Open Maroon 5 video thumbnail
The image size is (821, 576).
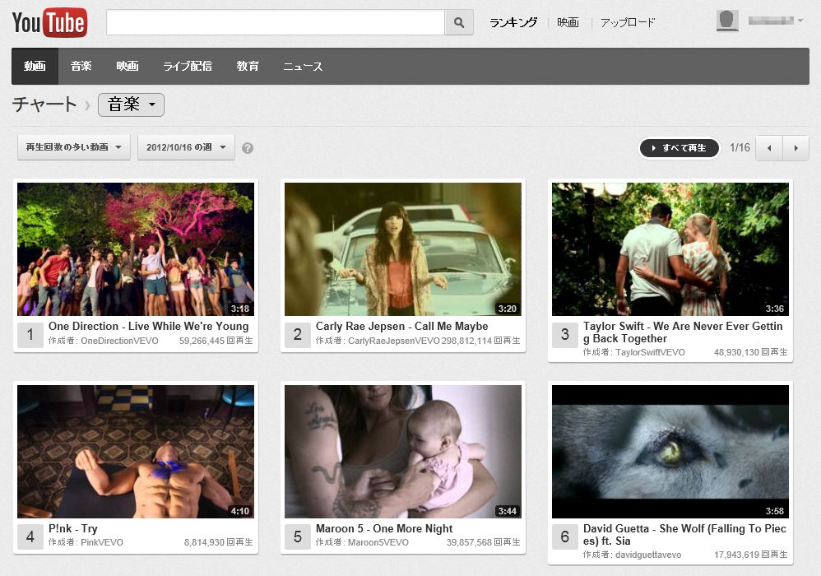coord(403,452)
